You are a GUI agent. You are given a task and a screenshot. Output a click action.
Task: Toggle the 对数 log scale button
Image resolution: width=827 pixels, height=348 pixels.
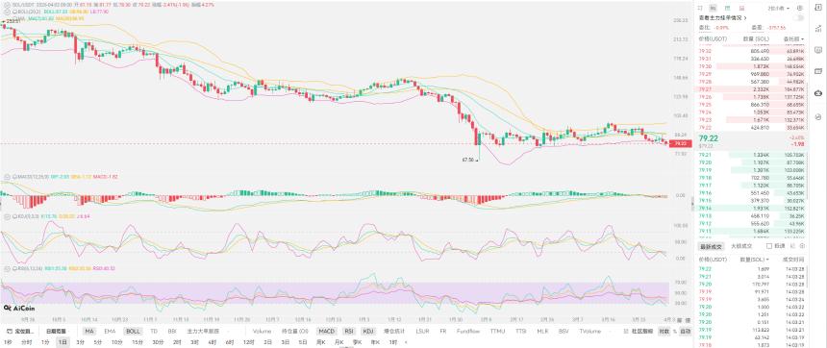point(664,331)
